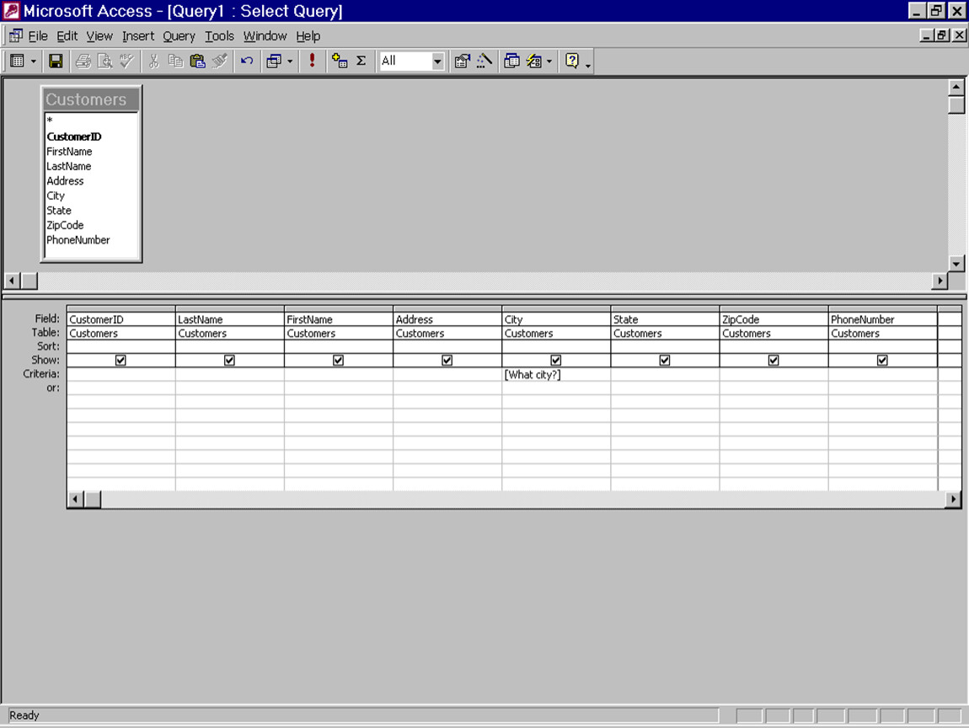
Task: Open the Help menu
Action: coord(308,36)
